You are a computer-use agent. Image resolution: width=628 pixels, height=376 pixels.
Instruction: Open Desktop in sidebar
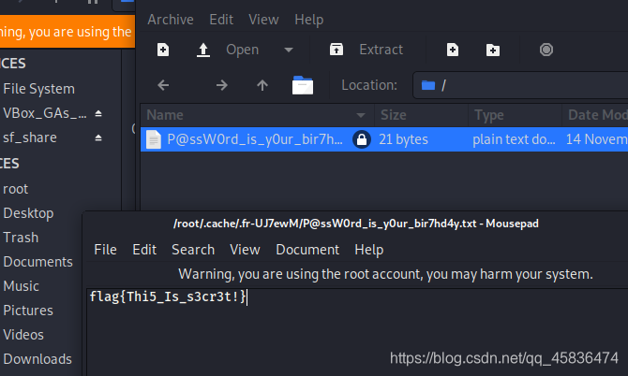pos(28,213)
